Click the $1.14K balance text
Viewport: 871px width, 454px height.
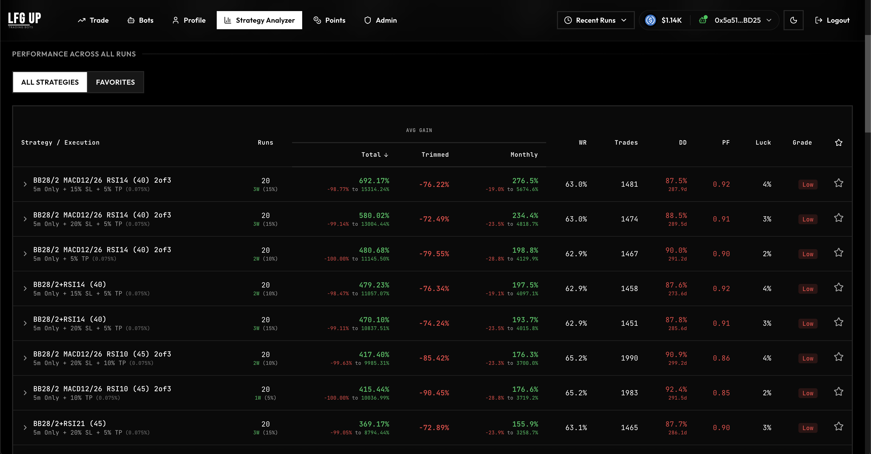click(x=671, y=20)
